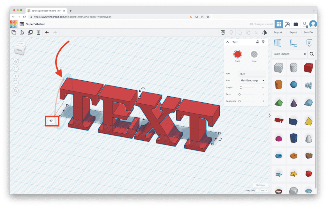Toggle the lock editing padlock
This screenshot has height=207, width=327.
tap(257, 42)
